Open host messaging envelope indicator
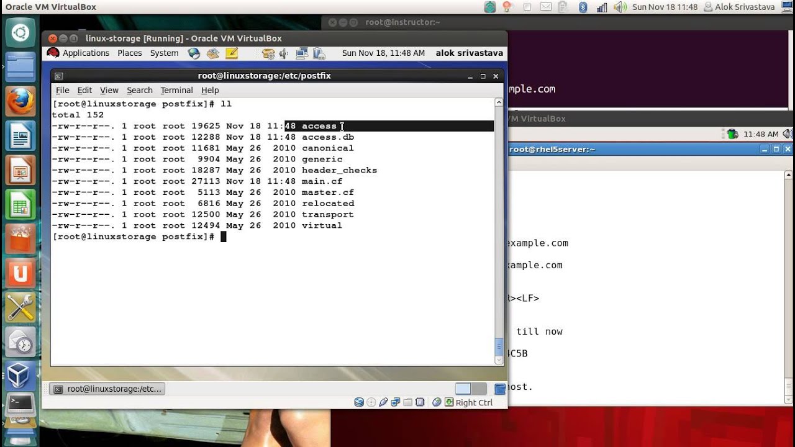Viewport: 795px width, 447px height. [545, 7]
